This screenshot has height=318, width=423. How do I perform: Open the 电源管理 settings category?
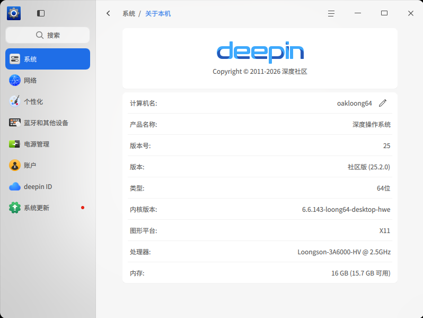48,144
